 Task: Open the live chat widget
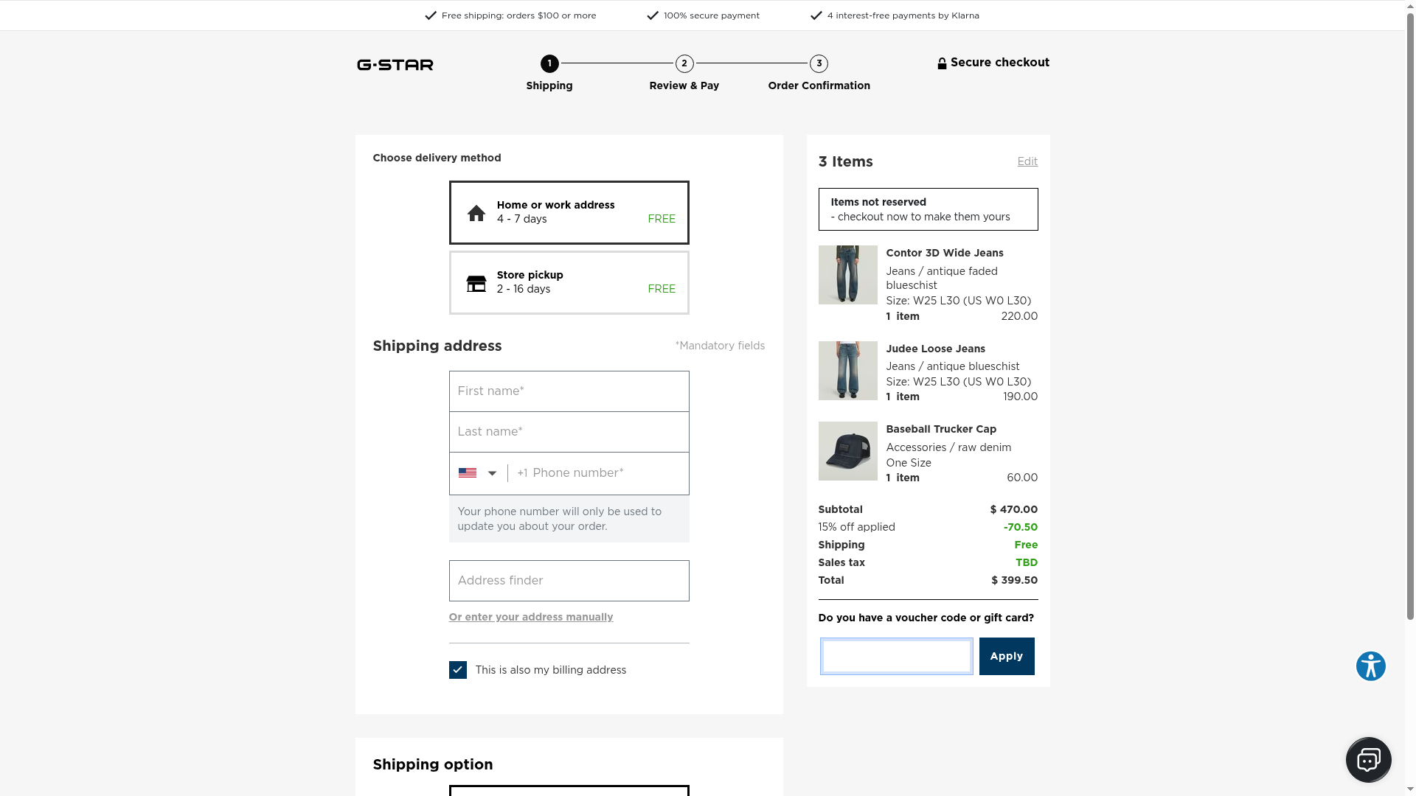pyautogui.click(x=1368, y=759)
